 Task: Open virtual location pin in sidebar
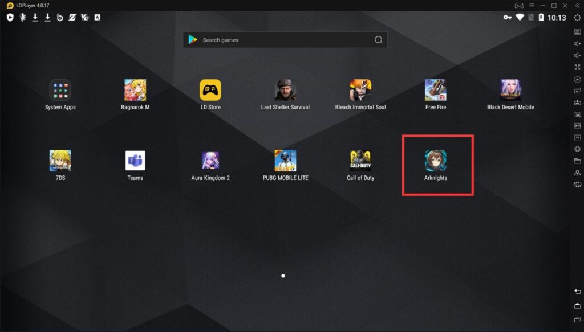pos(577,173)
